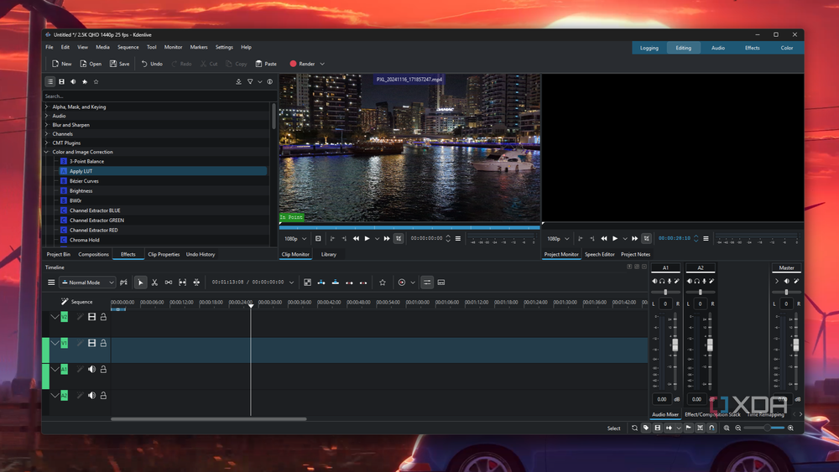The image size is (839, 472).
Task: Switch to the Color workspace tab
Action: [787, 48]
